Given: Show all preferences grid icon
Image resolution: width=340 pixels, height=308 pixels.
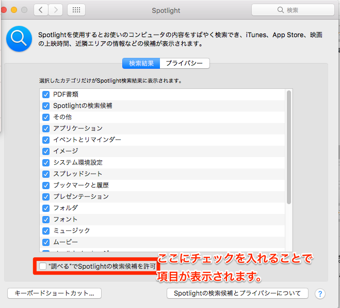Looking at the screenshot, I should pos(76,10).
